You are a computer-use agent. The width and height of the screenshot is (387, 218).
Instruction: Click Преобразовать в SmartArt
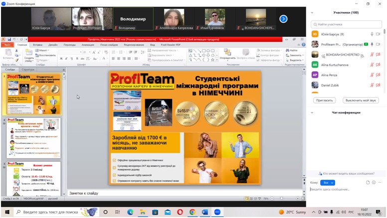tap(166, 60)
